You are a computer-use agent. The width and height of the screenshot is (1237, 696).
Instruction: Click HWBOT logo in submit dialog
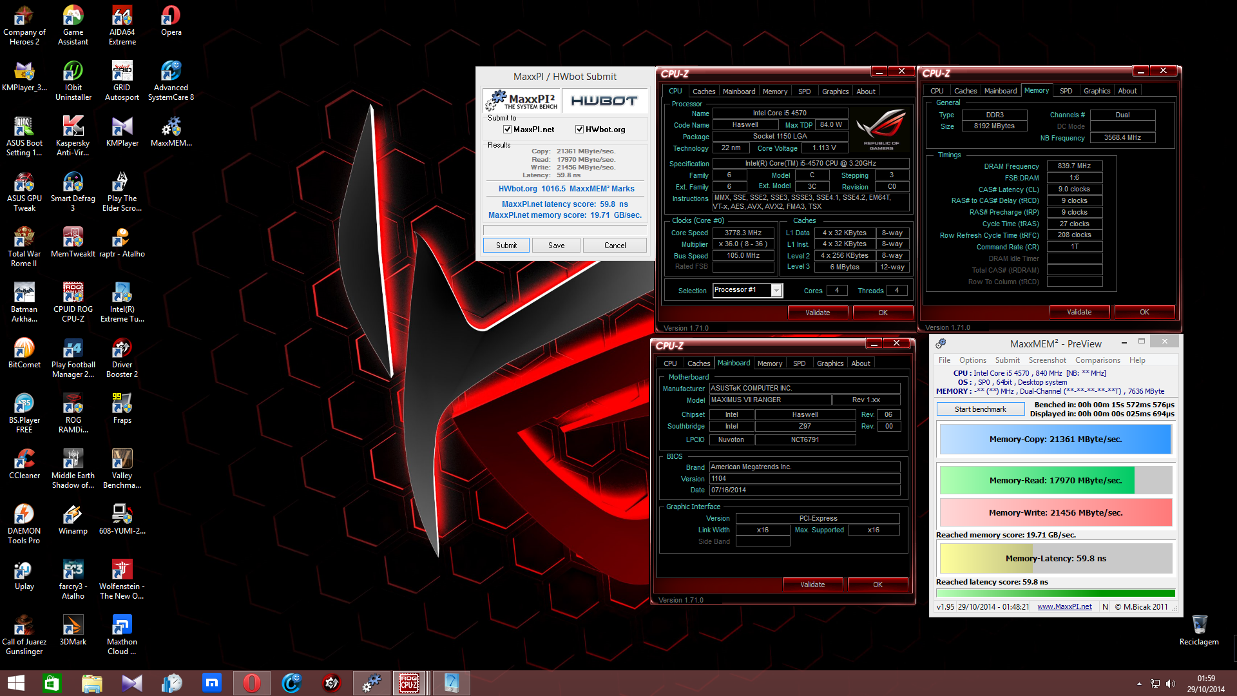604,101
